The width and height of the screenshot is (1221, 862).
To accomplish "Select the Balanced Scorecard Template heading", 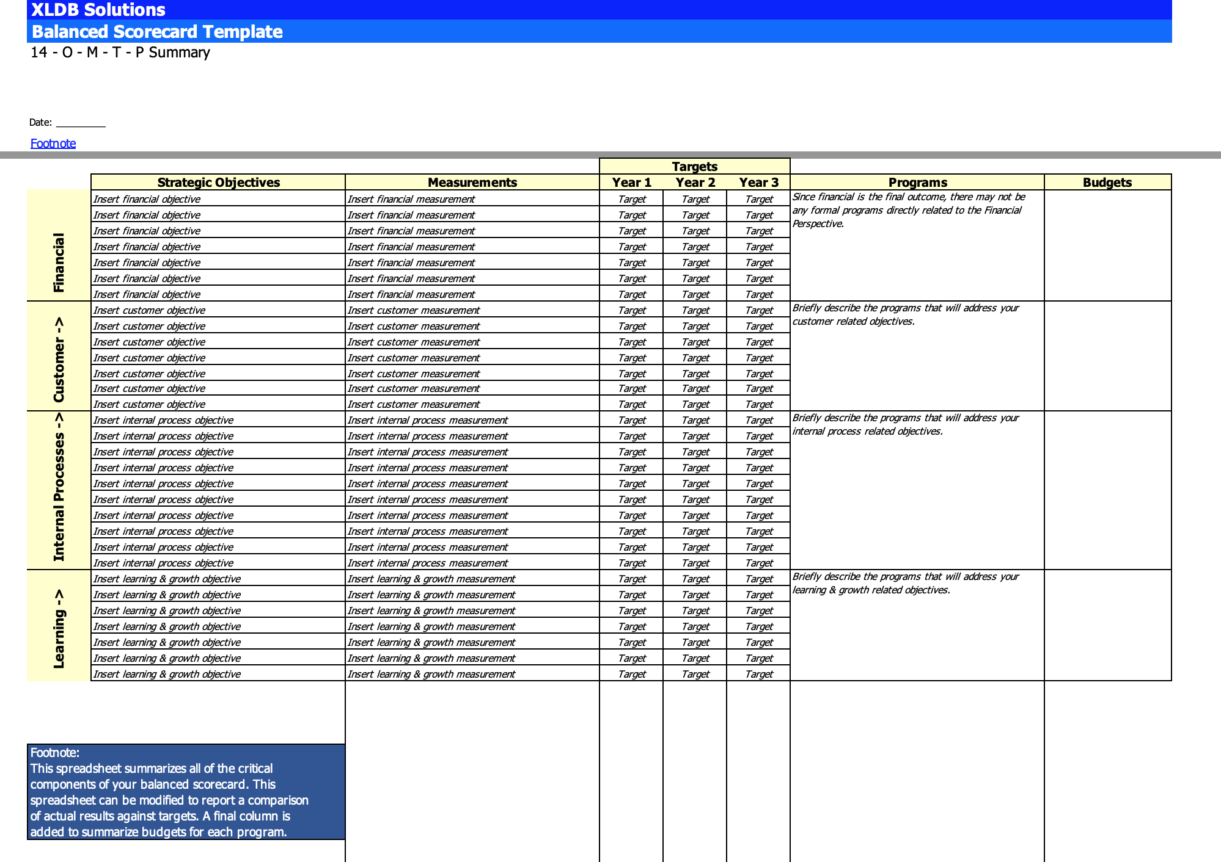I will coord(599,31).
